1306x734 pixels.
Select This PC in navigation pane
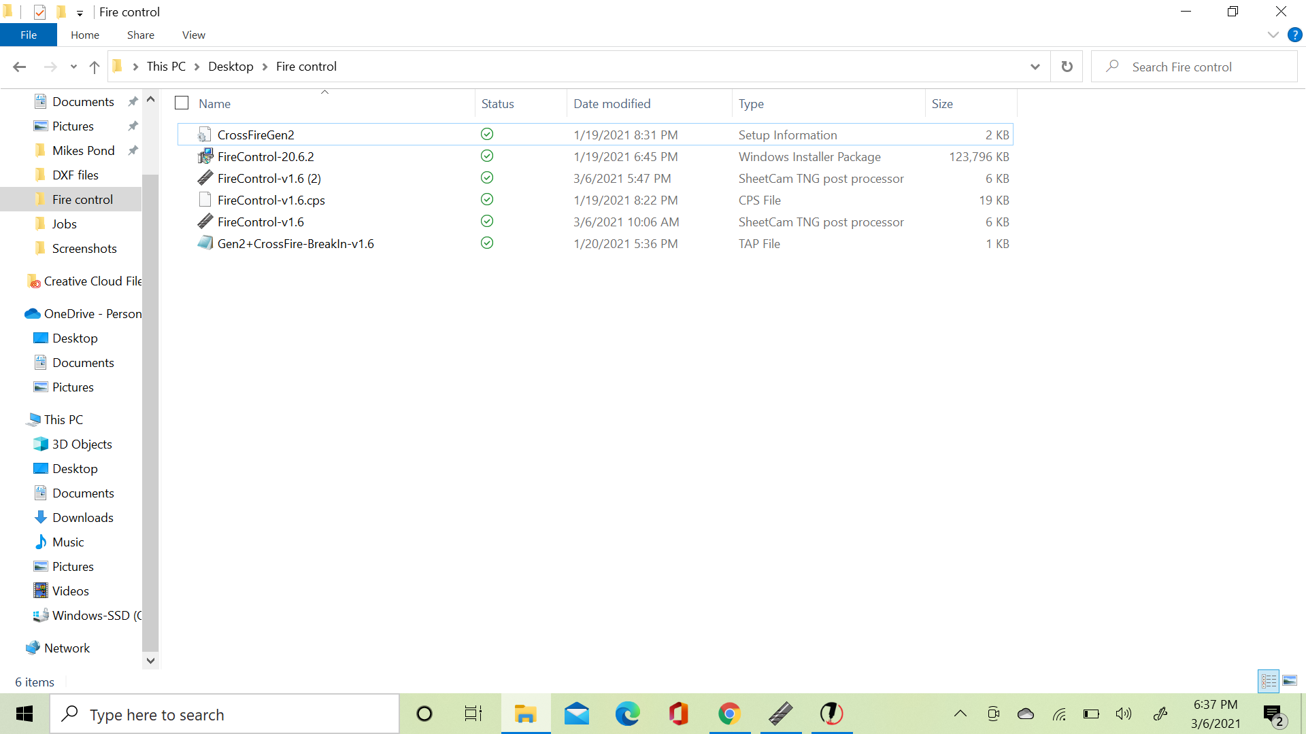coord(63,419)
